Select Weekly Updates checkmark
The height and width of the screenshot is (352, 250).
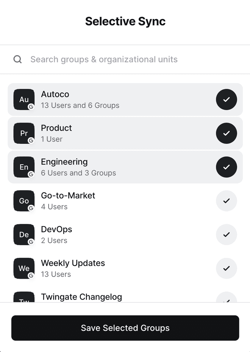[x=226, y=268]
